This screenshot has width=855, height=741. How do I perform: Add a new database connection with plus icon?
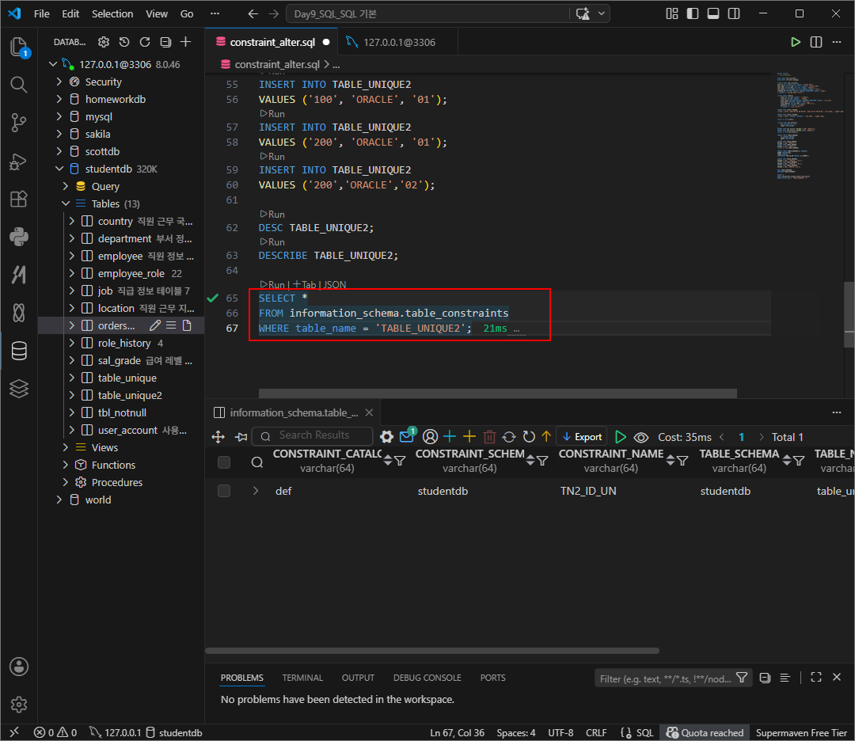186,42
